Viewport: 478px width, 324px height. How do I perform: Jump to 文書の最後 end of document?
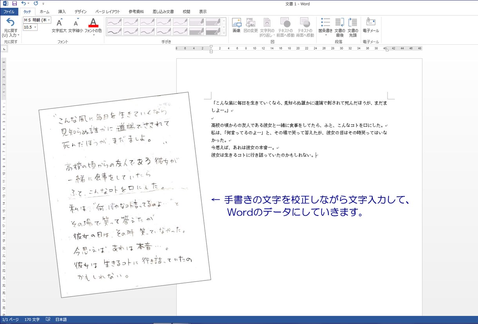tap(340, 27)
